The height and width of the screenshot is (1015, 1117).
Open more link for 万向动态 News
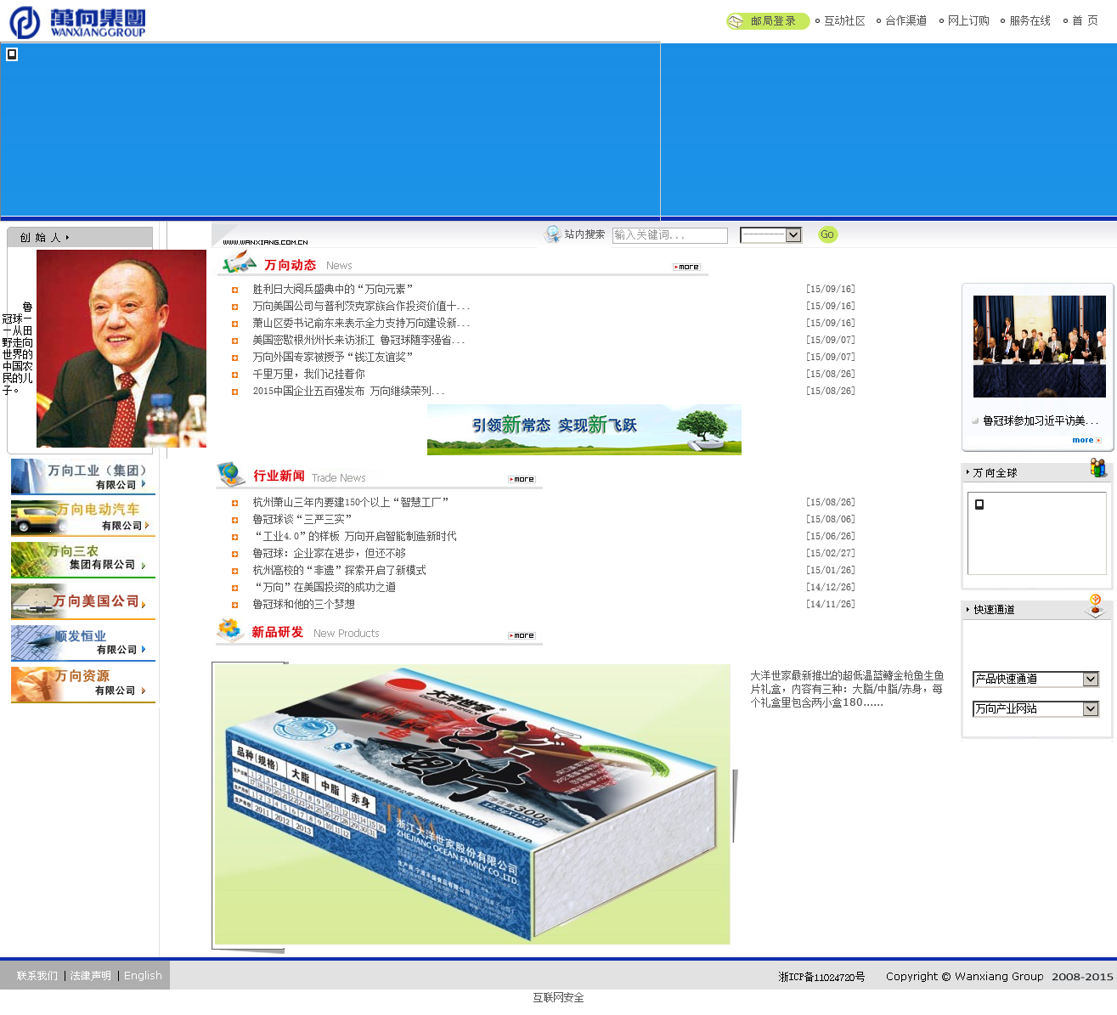coord(687,267)
